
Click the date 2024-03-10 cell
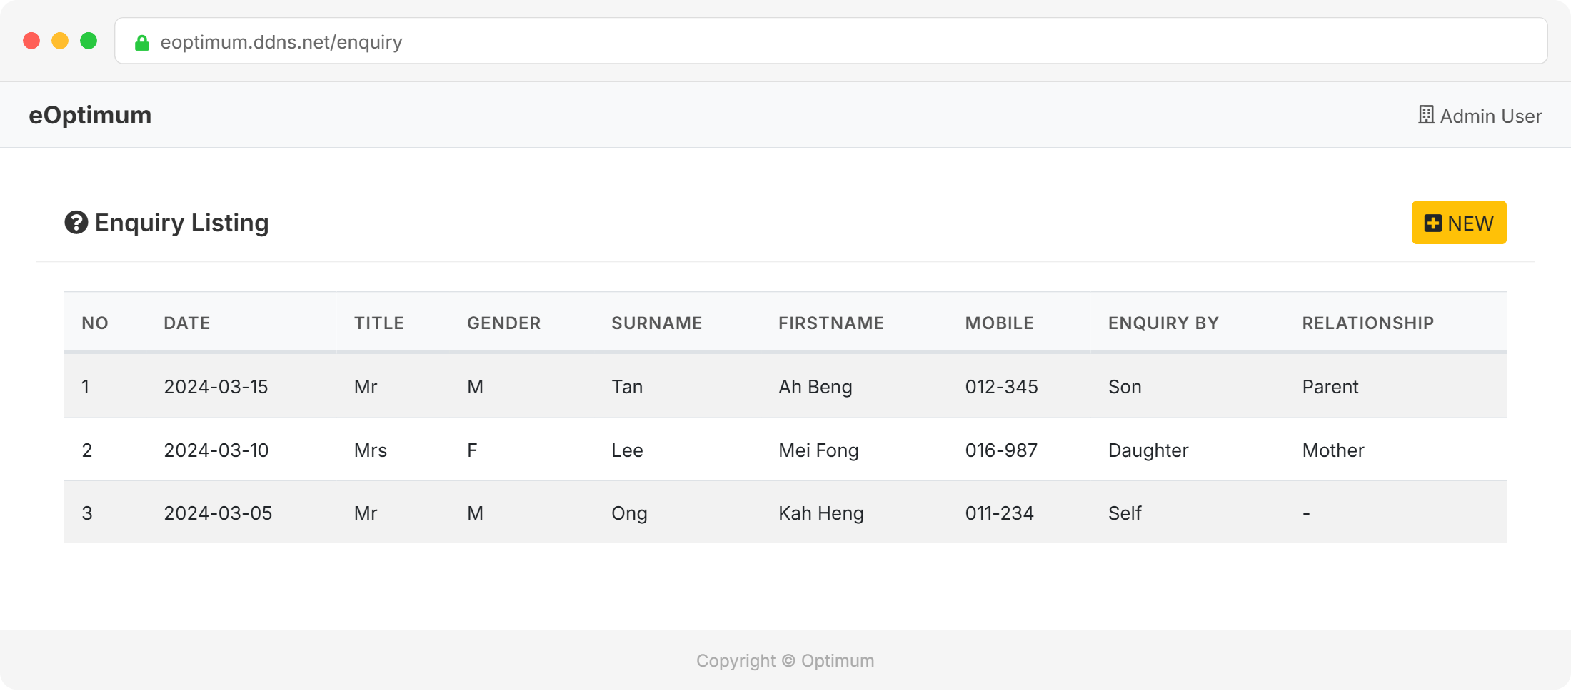click(216, 450)
